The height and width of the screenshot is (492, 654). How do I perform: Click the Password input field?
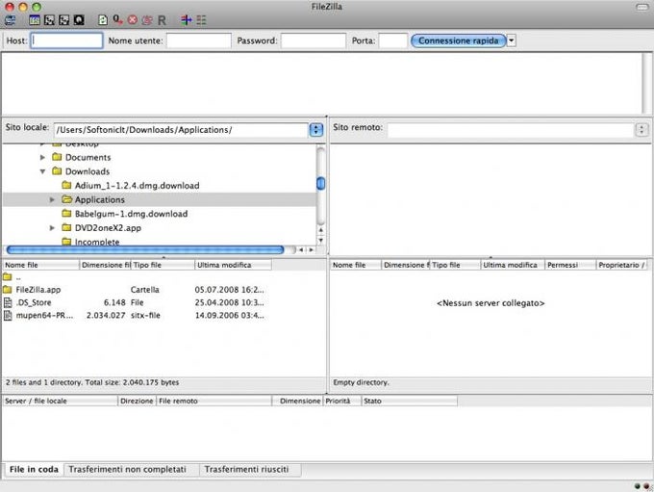[314, 41]
